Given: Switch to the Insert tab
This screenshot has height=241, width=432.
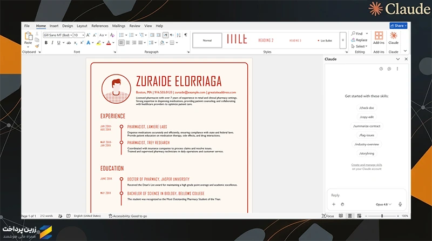Looking at the screenshot, I should 54,26.
